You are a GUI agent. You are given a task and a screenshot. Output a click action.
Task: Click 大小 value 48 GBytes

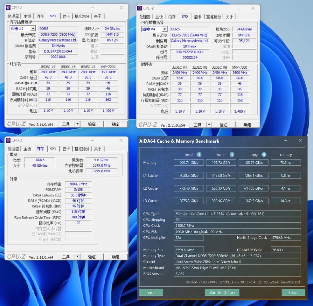40,165
